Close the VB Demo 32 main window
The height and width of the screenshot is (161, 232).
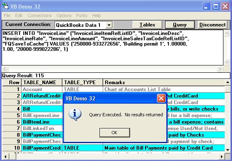click(x=225, y=7)
